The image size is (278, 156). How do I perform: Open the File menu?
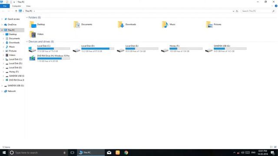5,6
